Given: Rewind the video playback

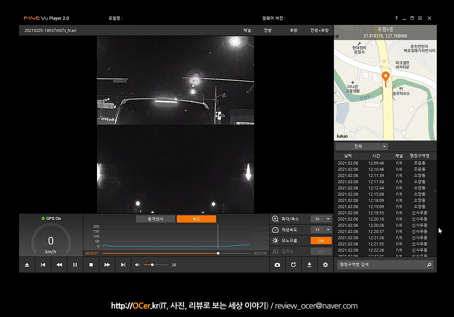Looking at the screenshot, I should 59,265.
